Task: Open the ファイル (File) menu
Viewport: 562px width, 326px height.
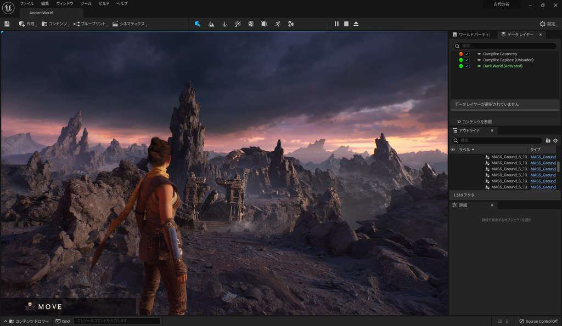Action: click(x=27, y=4)
